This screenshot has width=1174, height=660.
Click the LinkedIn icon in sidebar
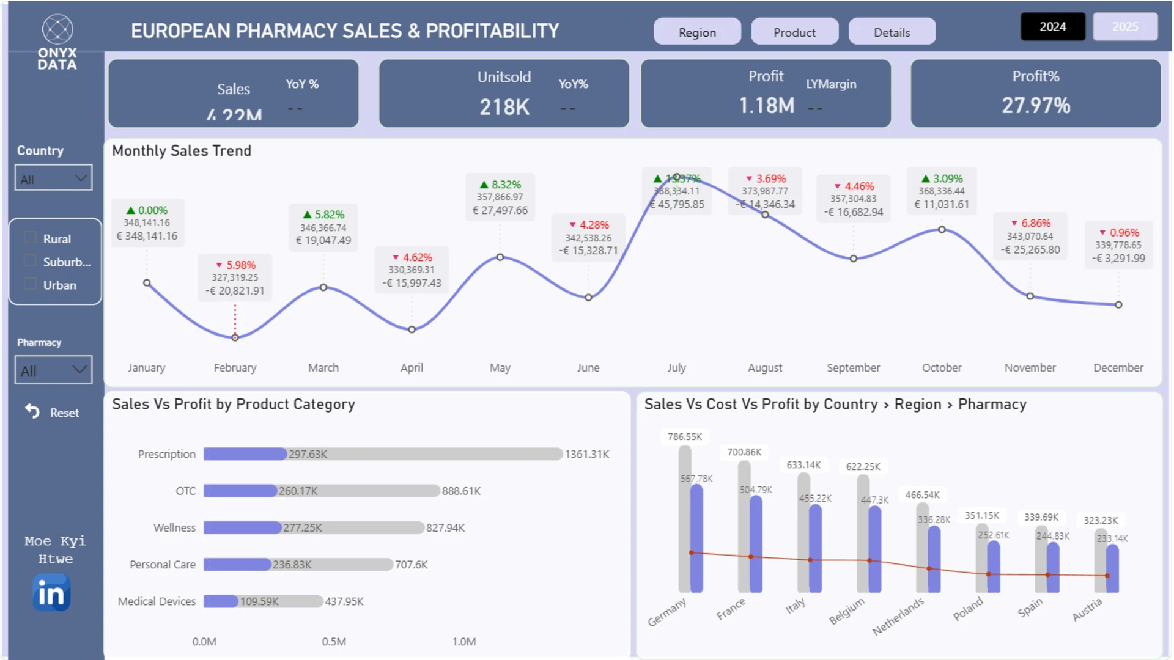pyautogui.click(x=51, y=593)
